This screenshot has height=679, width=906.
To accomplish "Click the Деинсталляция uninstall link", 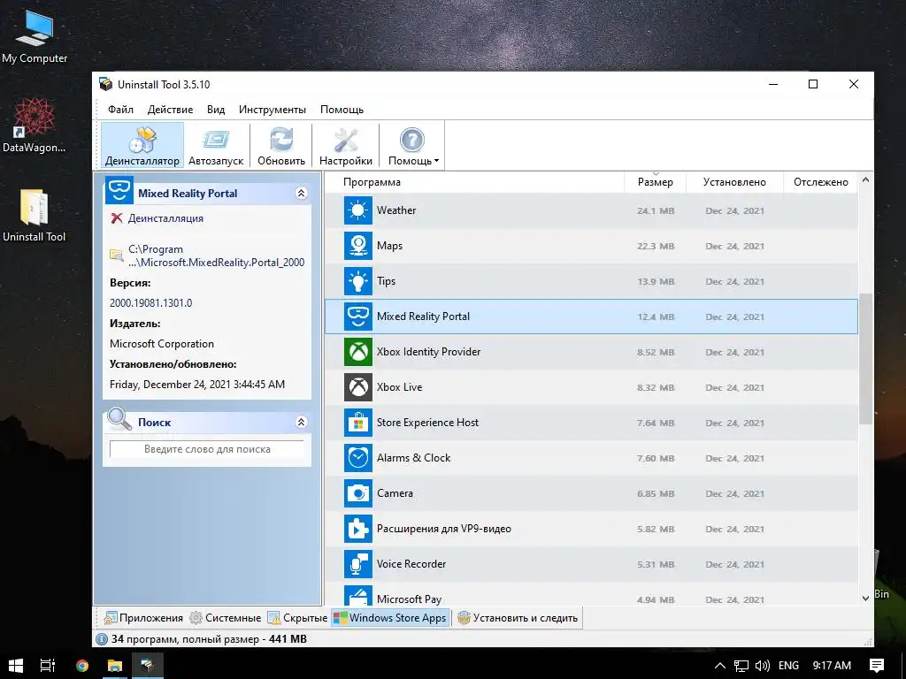I will click(165, 218).
